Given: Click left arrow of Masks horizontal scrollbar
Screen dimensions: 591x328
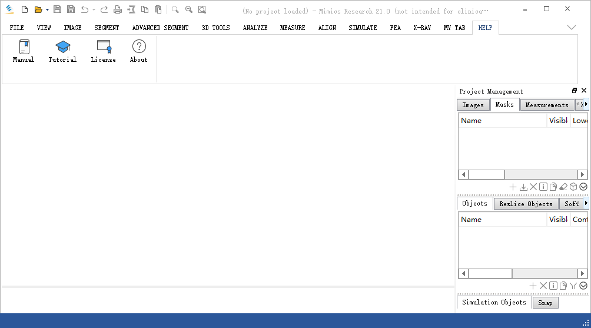Looking at the screenshot, I should tap(464, 174).
